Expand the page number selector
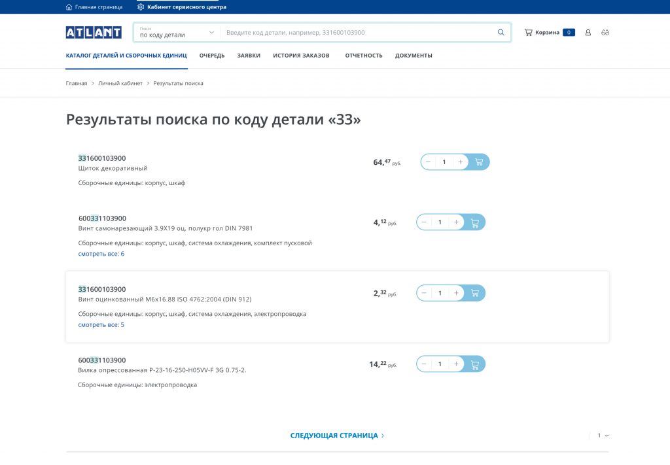The image size is (670, 465). (603, 435)
